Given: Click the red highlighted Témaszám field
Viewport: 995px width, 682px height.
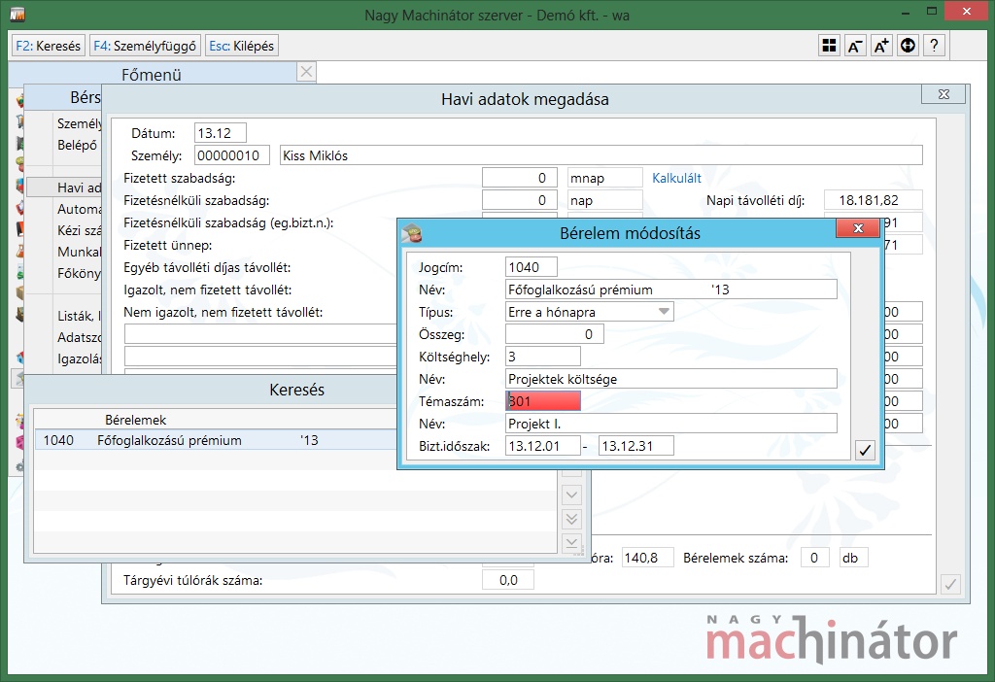Looking at the screenshot, I should point(543,401).
